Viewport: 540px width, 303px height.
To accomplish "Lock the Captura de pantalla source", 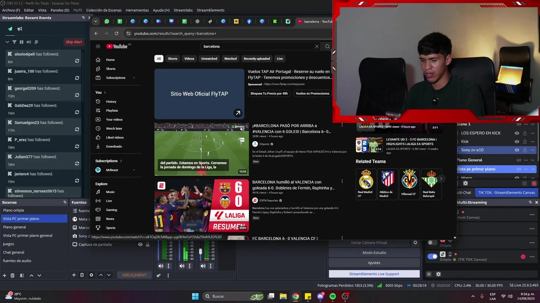I will click(148, 245).
